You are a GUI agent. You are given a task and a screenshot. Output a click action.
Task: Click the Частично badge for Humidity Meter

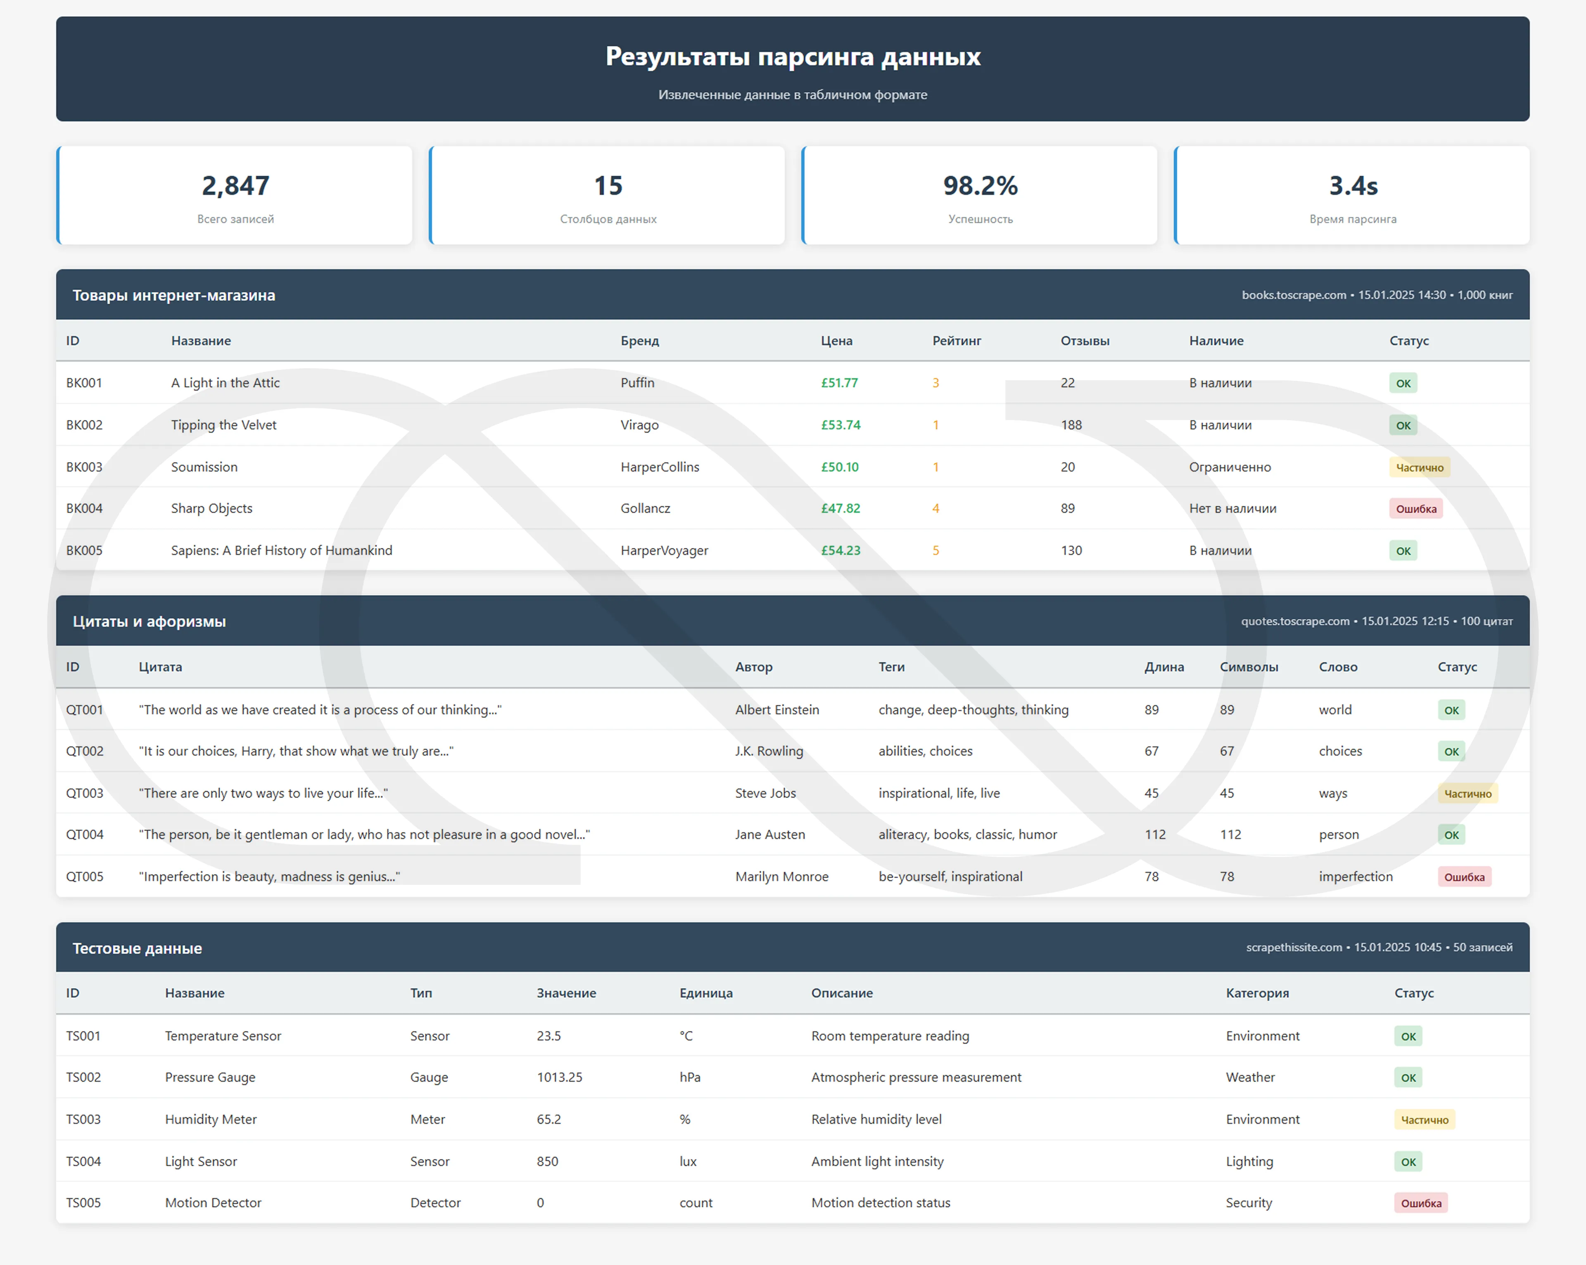coord(1424,1120)
